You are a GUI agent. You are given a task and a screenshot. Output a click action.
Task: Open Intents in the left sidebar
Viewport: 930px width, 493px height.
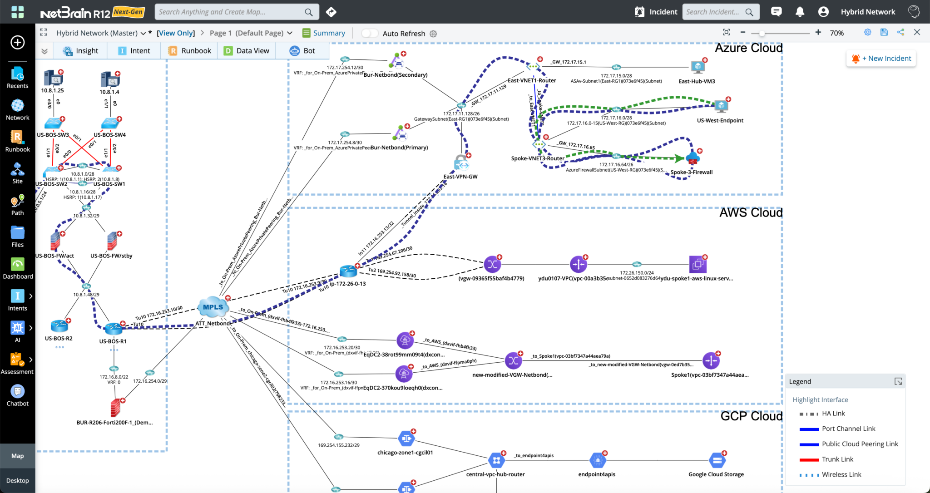pos(17,300)
